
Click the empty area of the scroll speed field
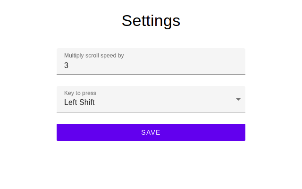(x=154, y=65)
